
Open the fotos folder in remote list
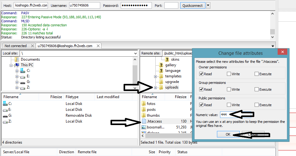point(151,104)
